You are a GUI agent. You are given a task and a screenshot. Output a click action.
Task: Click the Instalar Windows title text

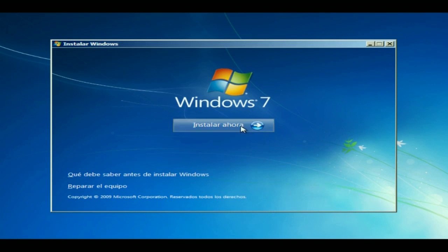[91, 44]
